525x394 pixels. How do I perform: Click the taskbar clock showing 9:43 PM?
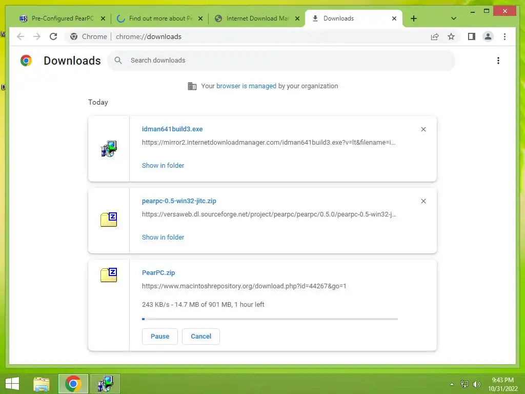tap(502, 384)
